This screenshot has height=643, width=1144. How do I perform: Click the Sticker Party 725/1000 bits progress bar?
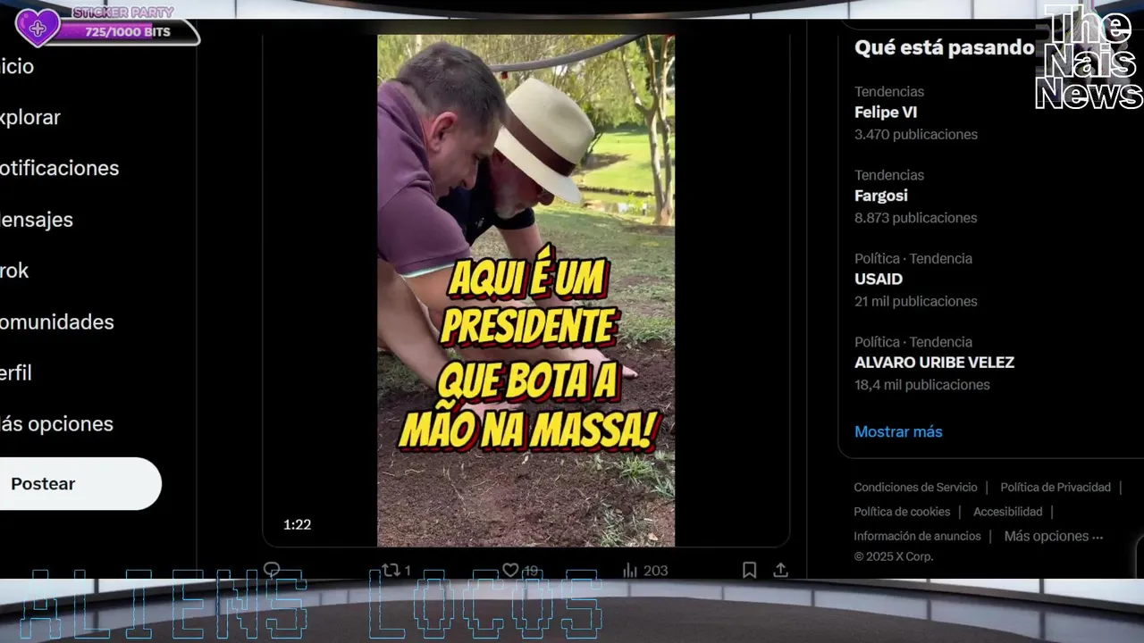[129, 32]
